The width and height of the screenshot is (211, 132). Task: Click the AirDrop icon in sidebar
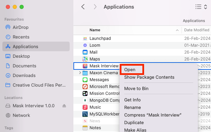click(8, 27)
